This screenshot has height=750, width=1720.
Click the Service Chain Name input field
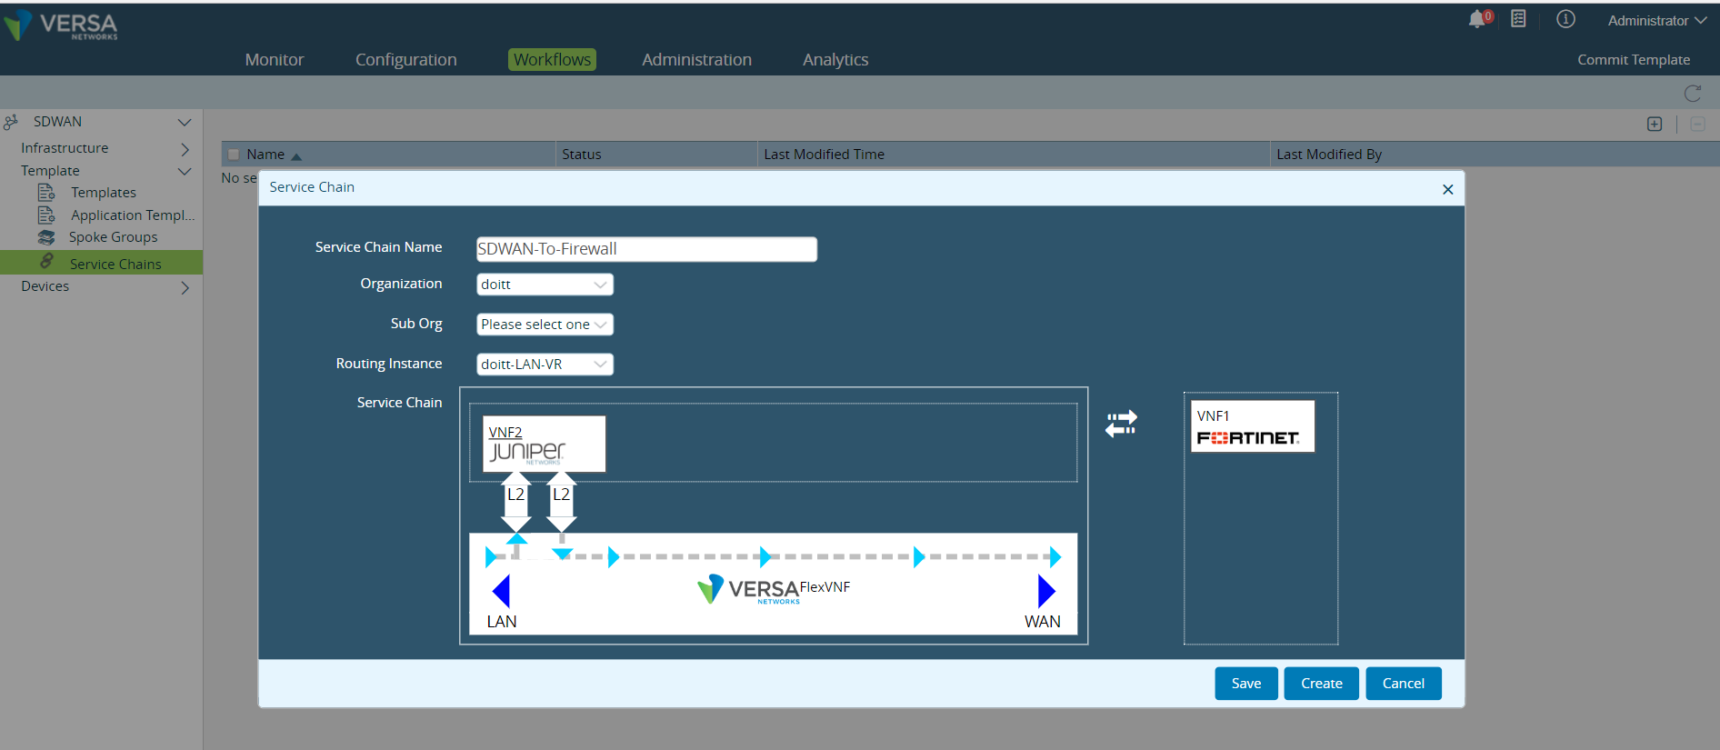[x=646, y=249]
